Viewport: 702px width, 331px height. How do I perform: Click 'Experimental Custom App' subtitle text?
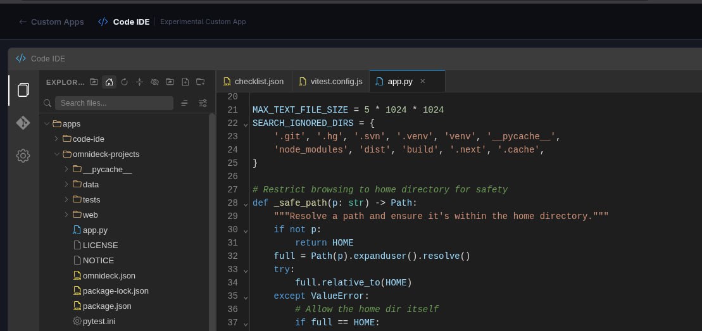click(x=203, y=22)
